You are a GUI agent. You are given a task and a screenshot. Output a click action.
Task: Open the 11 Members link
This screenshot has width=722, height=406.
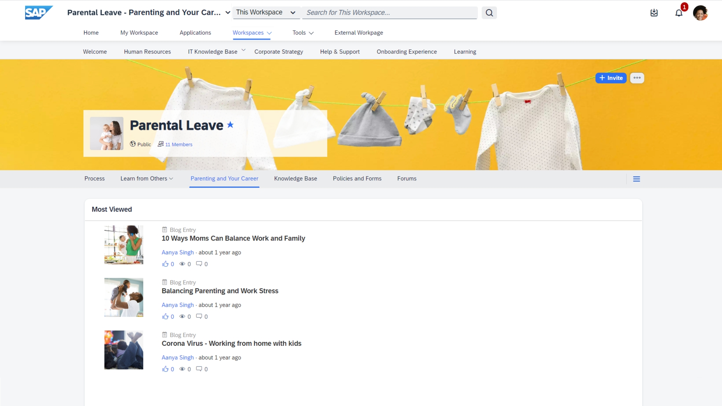tap(179, 144)
